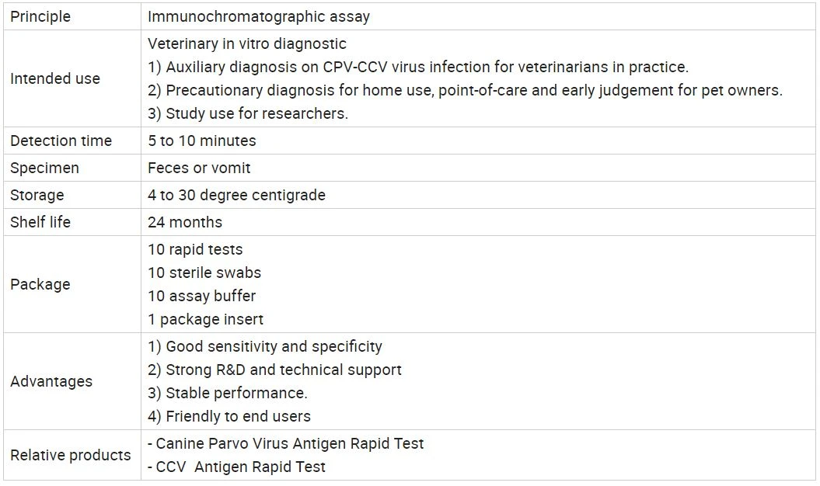
Task: Click the Shelf life label
Action: pos(40,223)
